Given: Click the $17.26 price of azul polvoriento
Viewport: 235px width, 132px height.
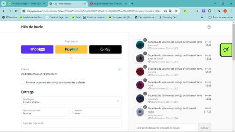Looking at the screenshot, I should coord(207,111).
